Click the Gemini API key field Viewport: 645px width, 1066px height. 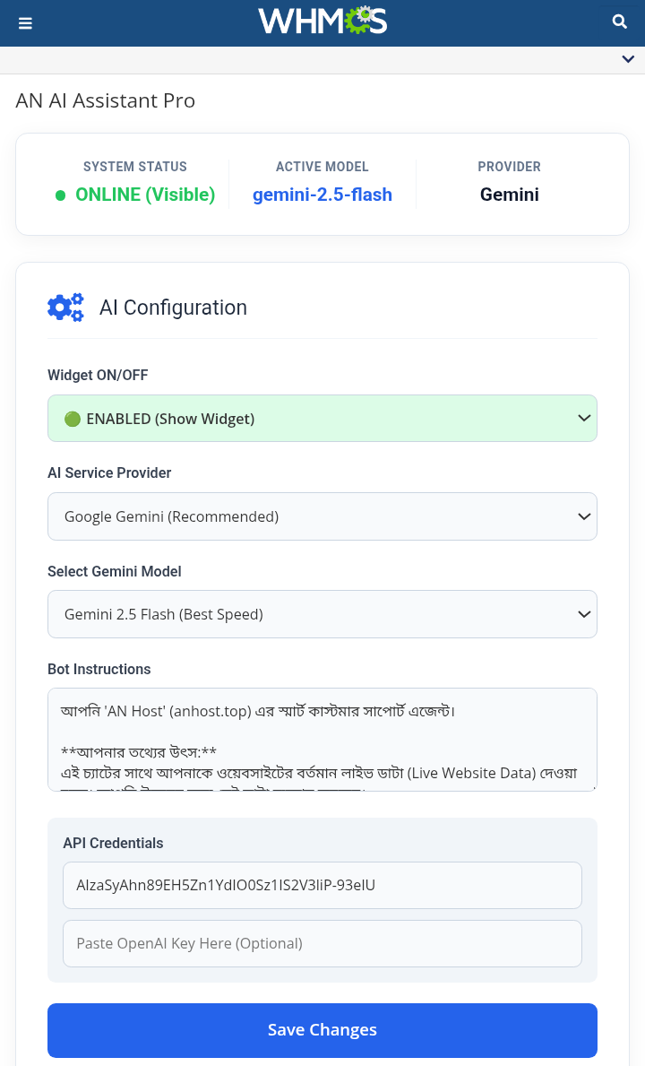pos(322,886)
